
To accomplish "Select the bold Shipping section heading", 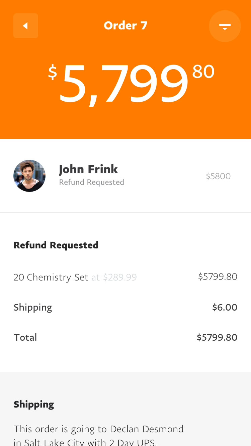I will pos(34,404).
